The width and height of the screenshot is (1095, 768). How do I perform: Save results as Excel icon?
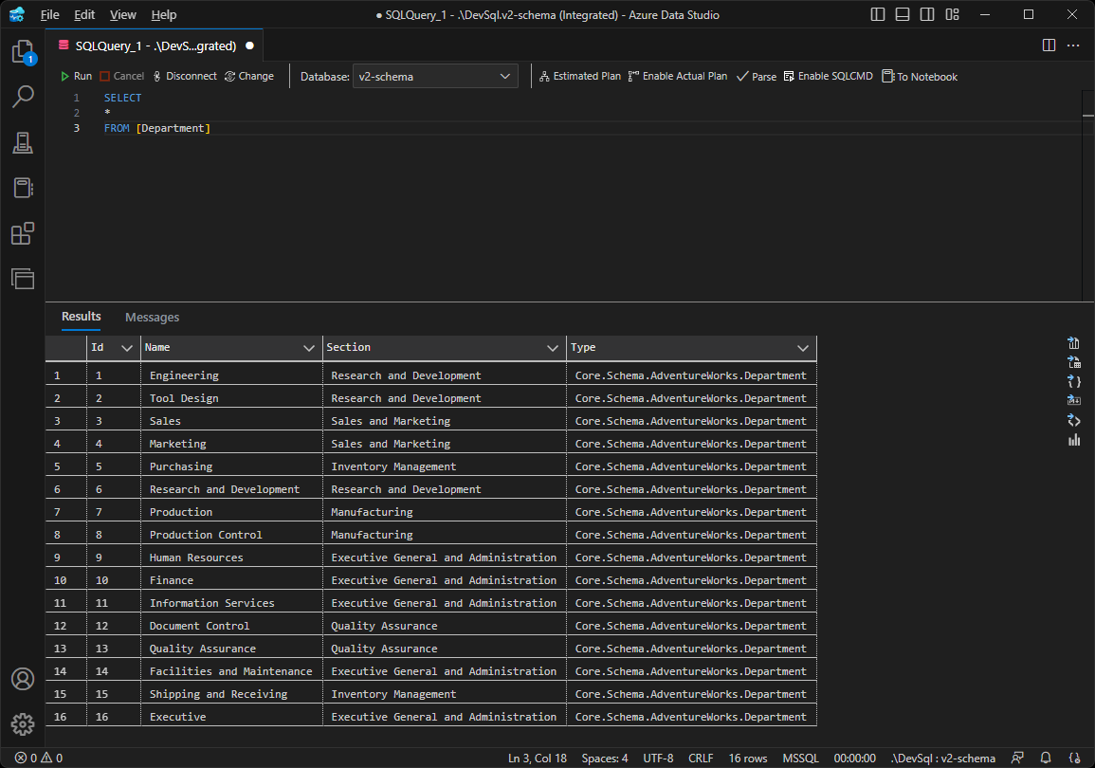(x=1074, y=361)
